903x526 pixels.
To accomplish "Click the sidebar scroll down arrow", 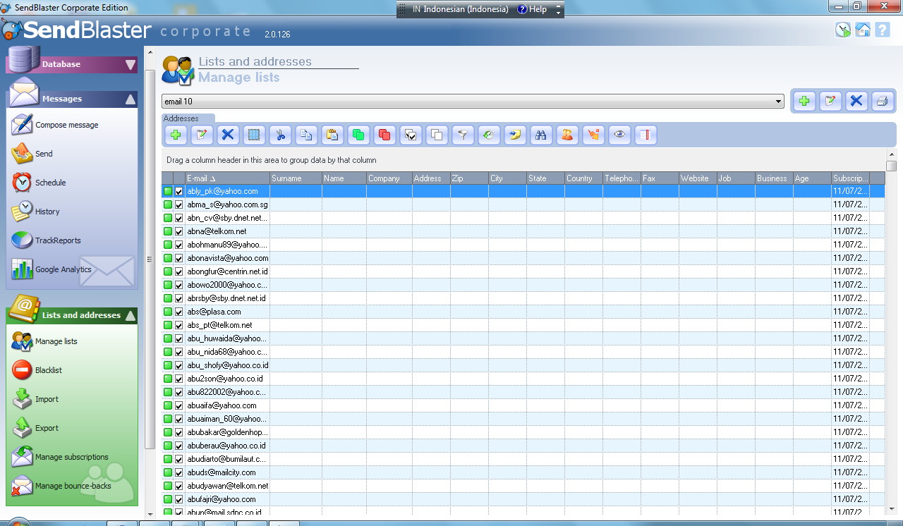I will pos(150,515).
